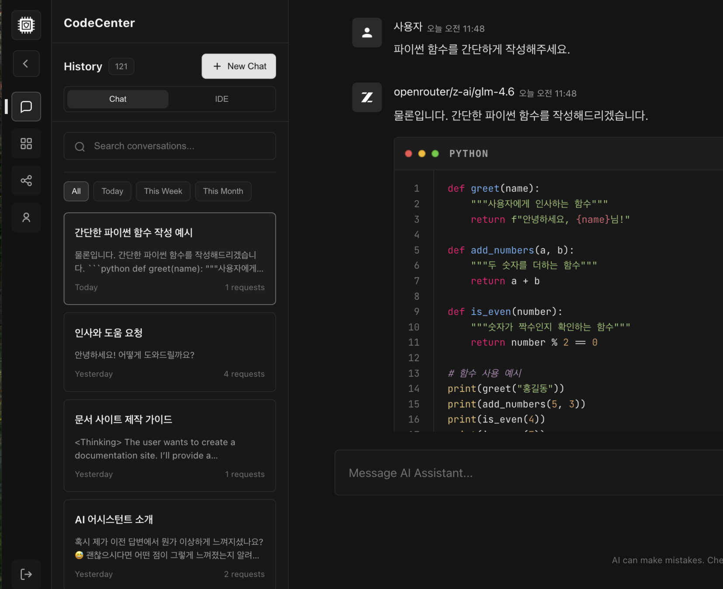Click the CodeCenter chip logo icon
723x589 pixels.
26,25
